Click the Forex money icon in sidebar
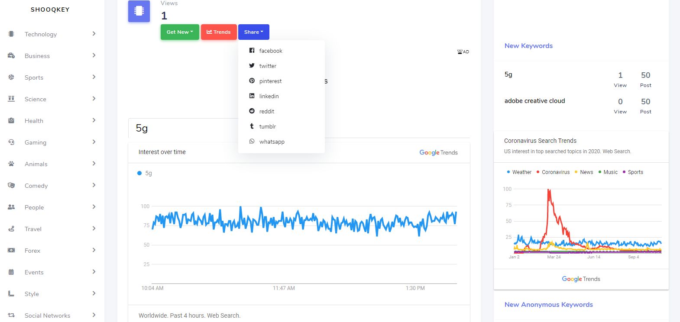This screenshot has height=322, width=680. 11,250
